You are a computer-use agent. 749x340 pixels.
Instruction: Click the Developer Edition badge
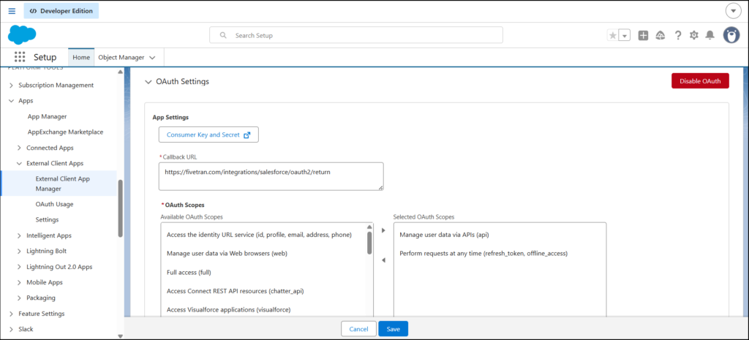(61, 11)
